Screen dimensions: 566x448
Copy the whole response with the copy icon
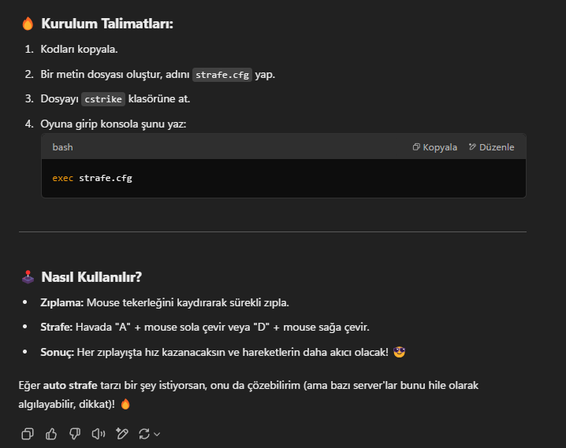pyautogui.click(x=28, y=434)
